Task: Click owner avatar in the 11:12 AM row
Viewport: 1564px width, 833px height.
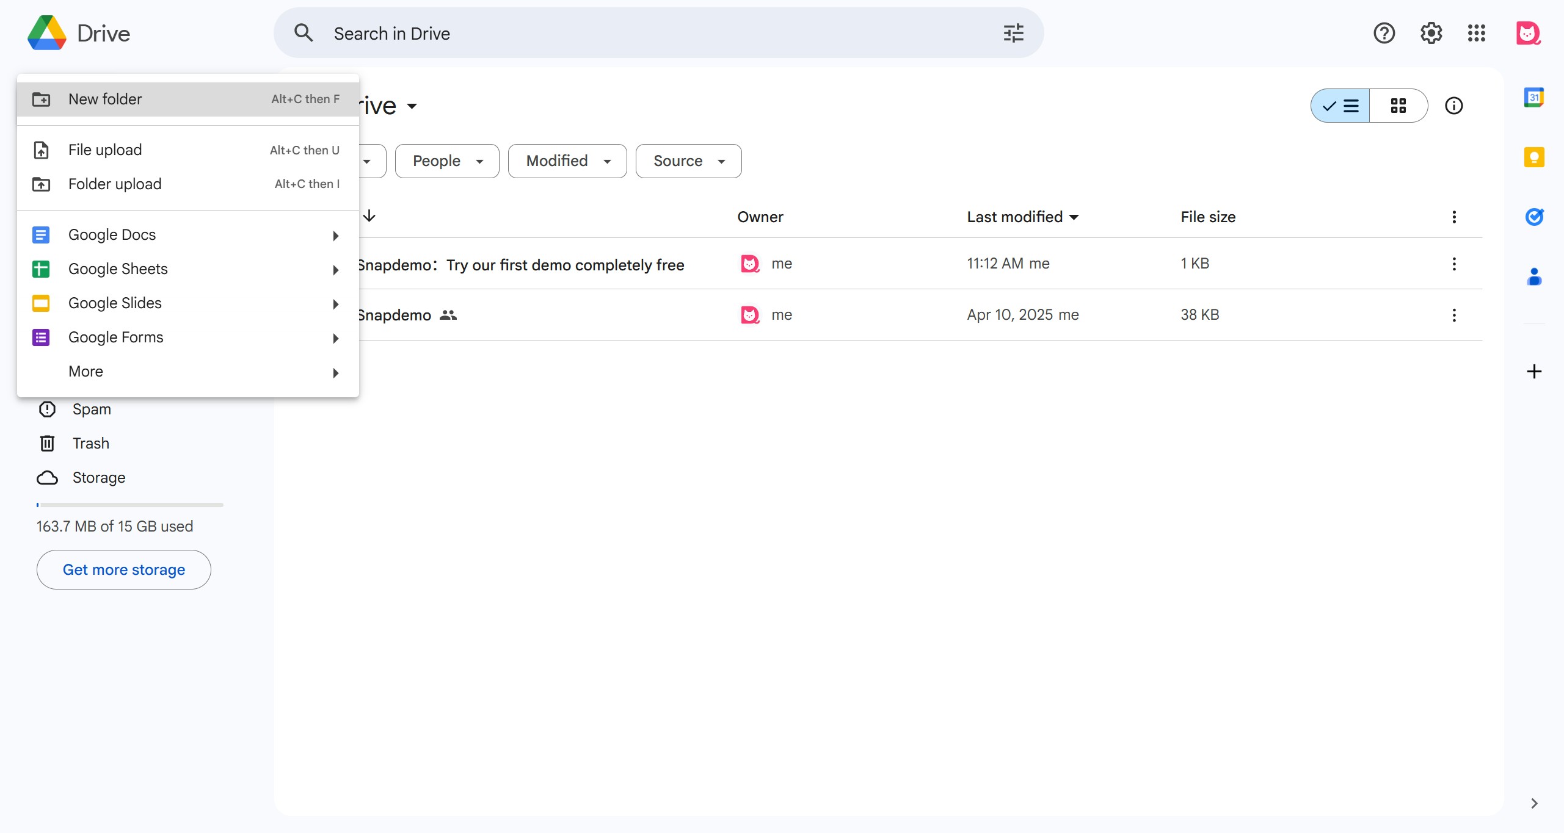Action: (x=750, y=264)
